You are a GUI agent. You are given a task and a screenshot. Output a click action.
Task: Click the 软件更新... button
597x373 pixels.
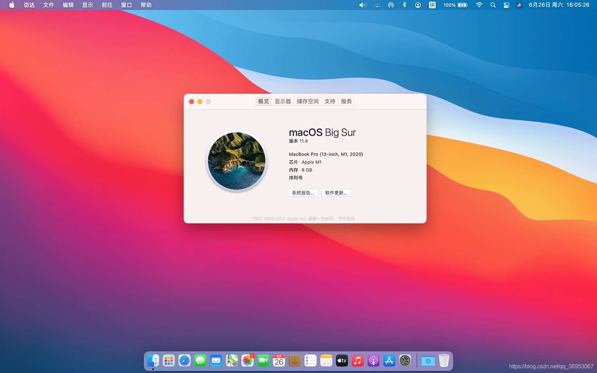[336, 193]
